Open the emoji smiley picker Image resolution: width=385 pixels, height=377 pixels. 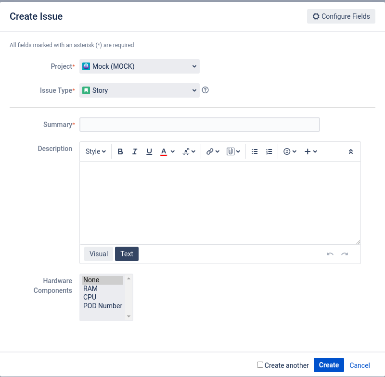click(287, 151)
